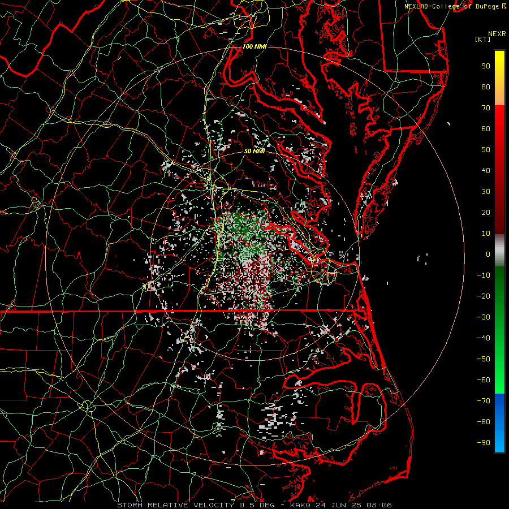Click the -20 value on velocity scale
Image resolution: width=509 pixels, height=509 pixels.
pyautogui.click(x=484, y=296)
